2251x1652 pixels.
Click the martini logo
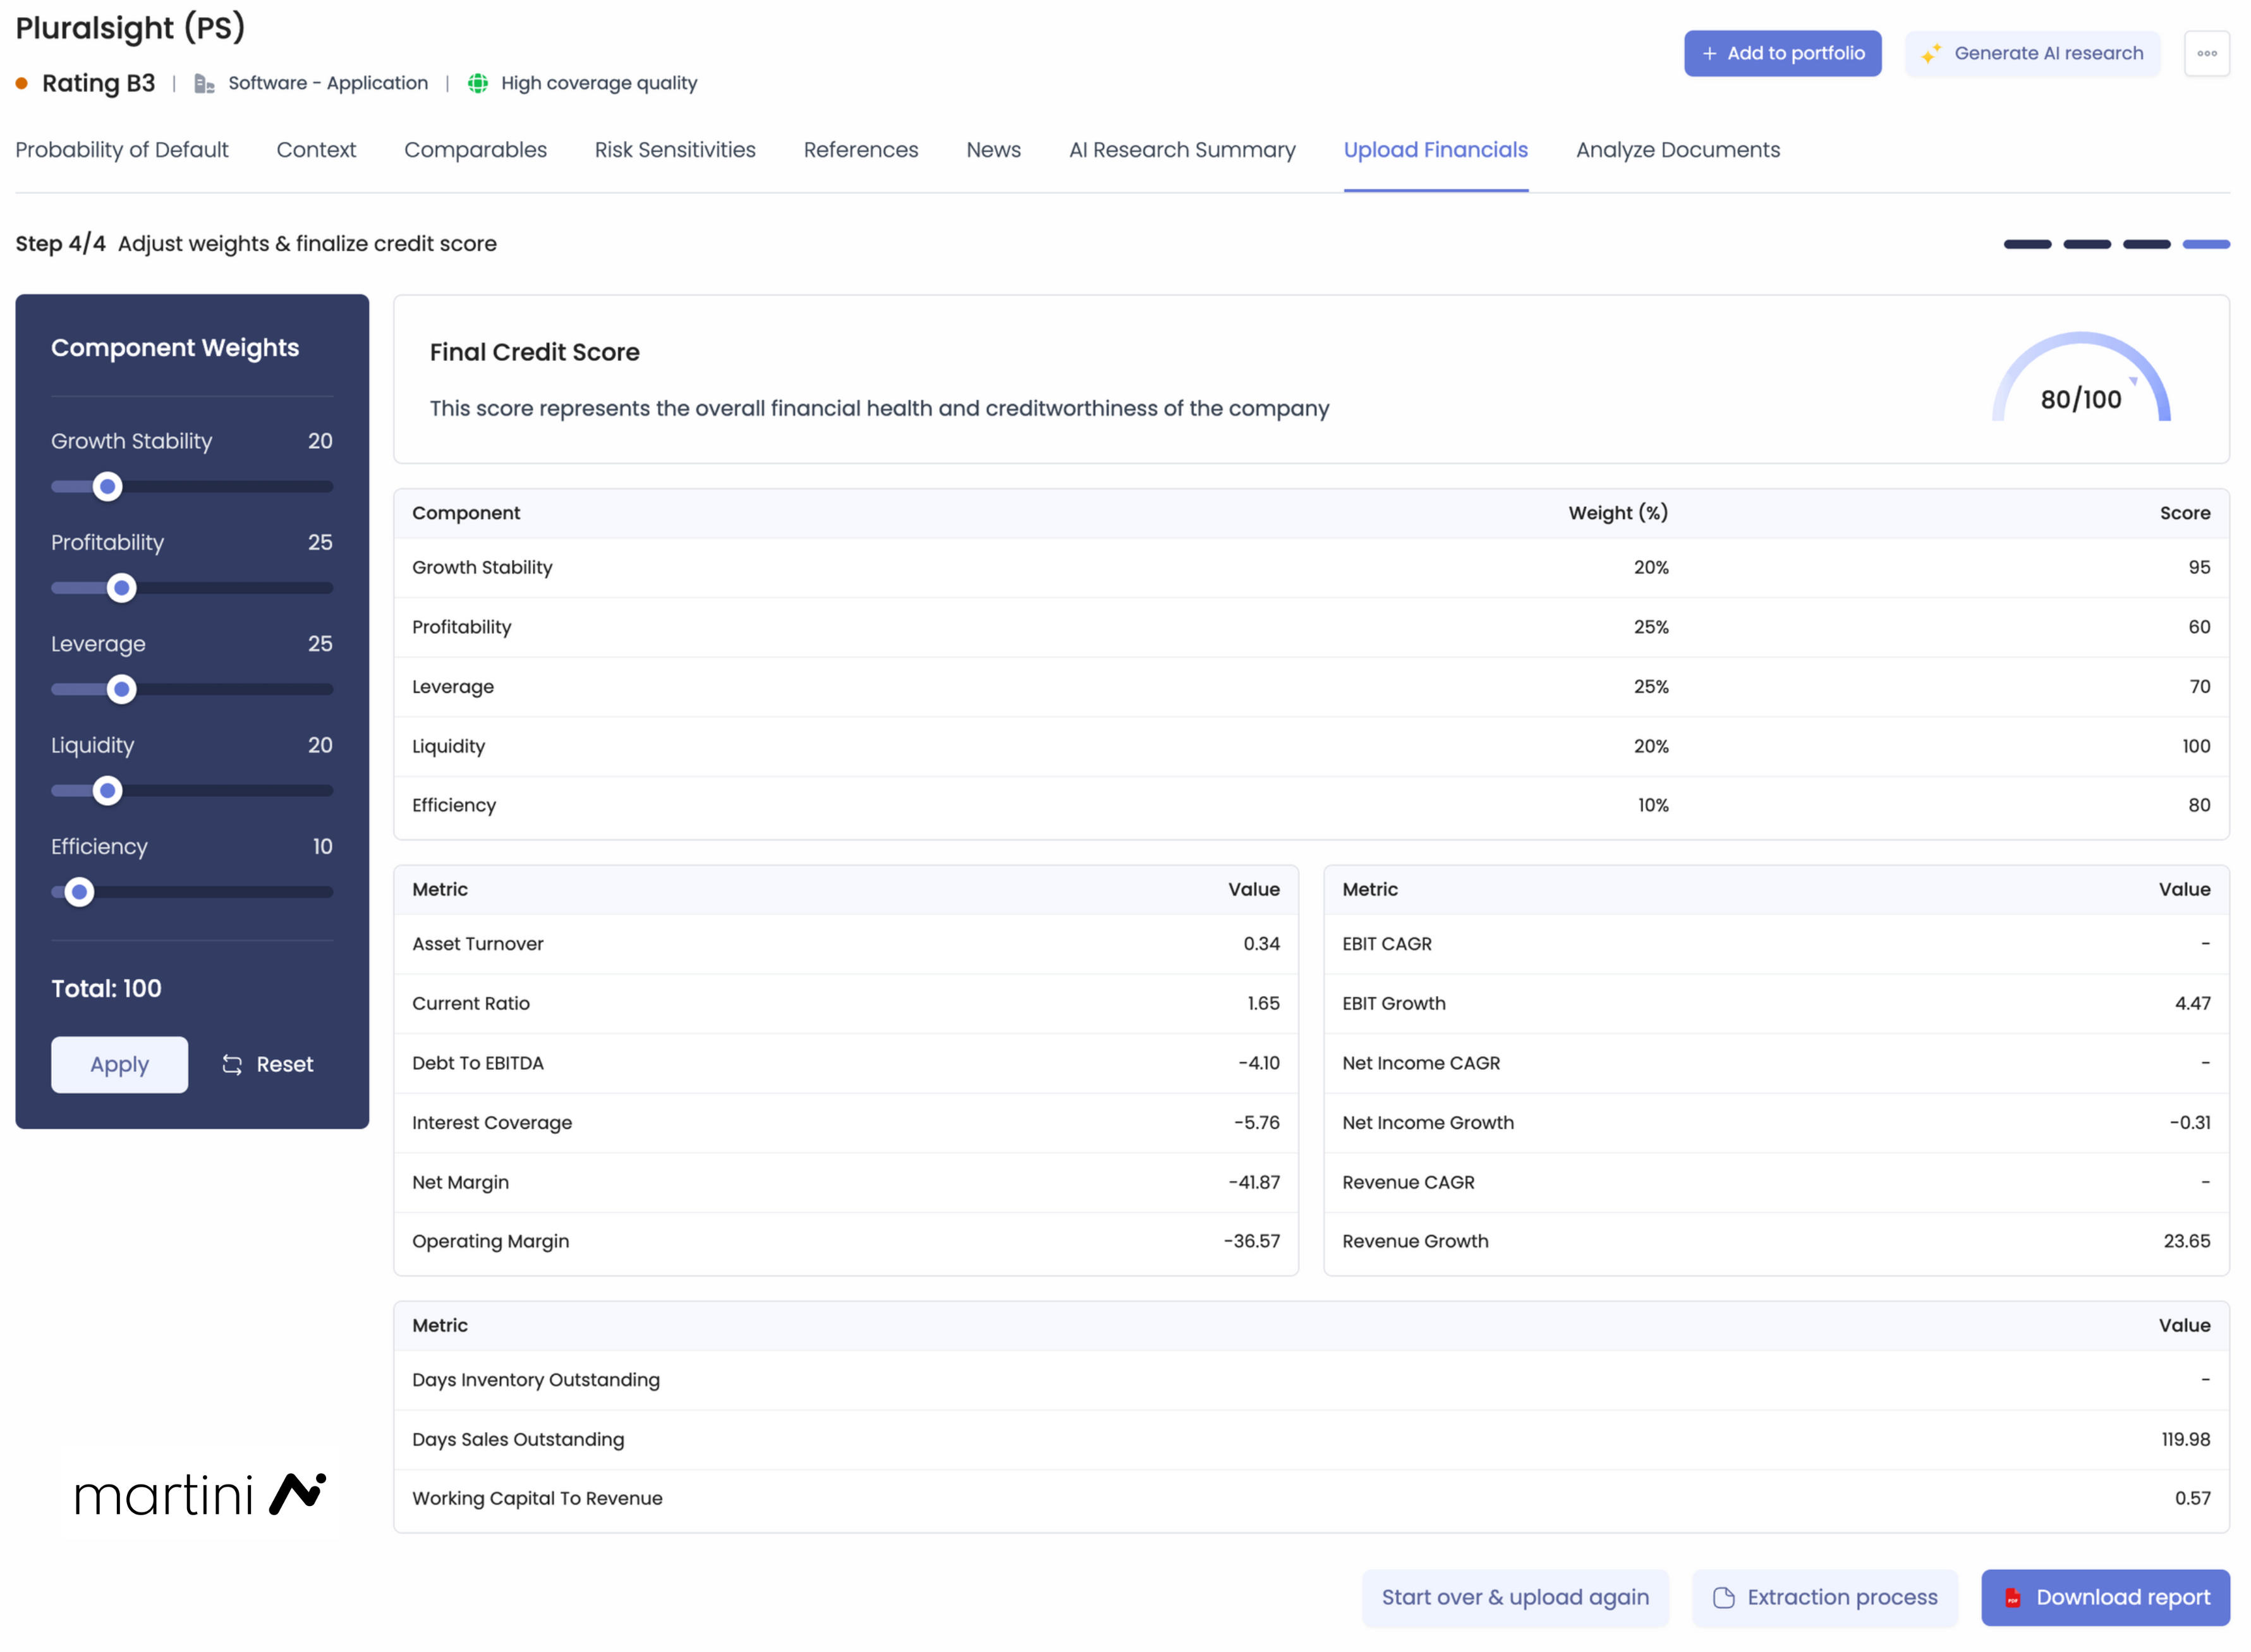pos(200,1494)
